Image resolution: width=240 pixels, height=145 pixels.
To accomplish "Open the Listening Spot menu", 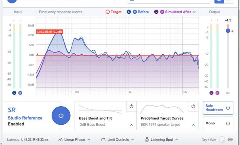I will click(163, 139).
